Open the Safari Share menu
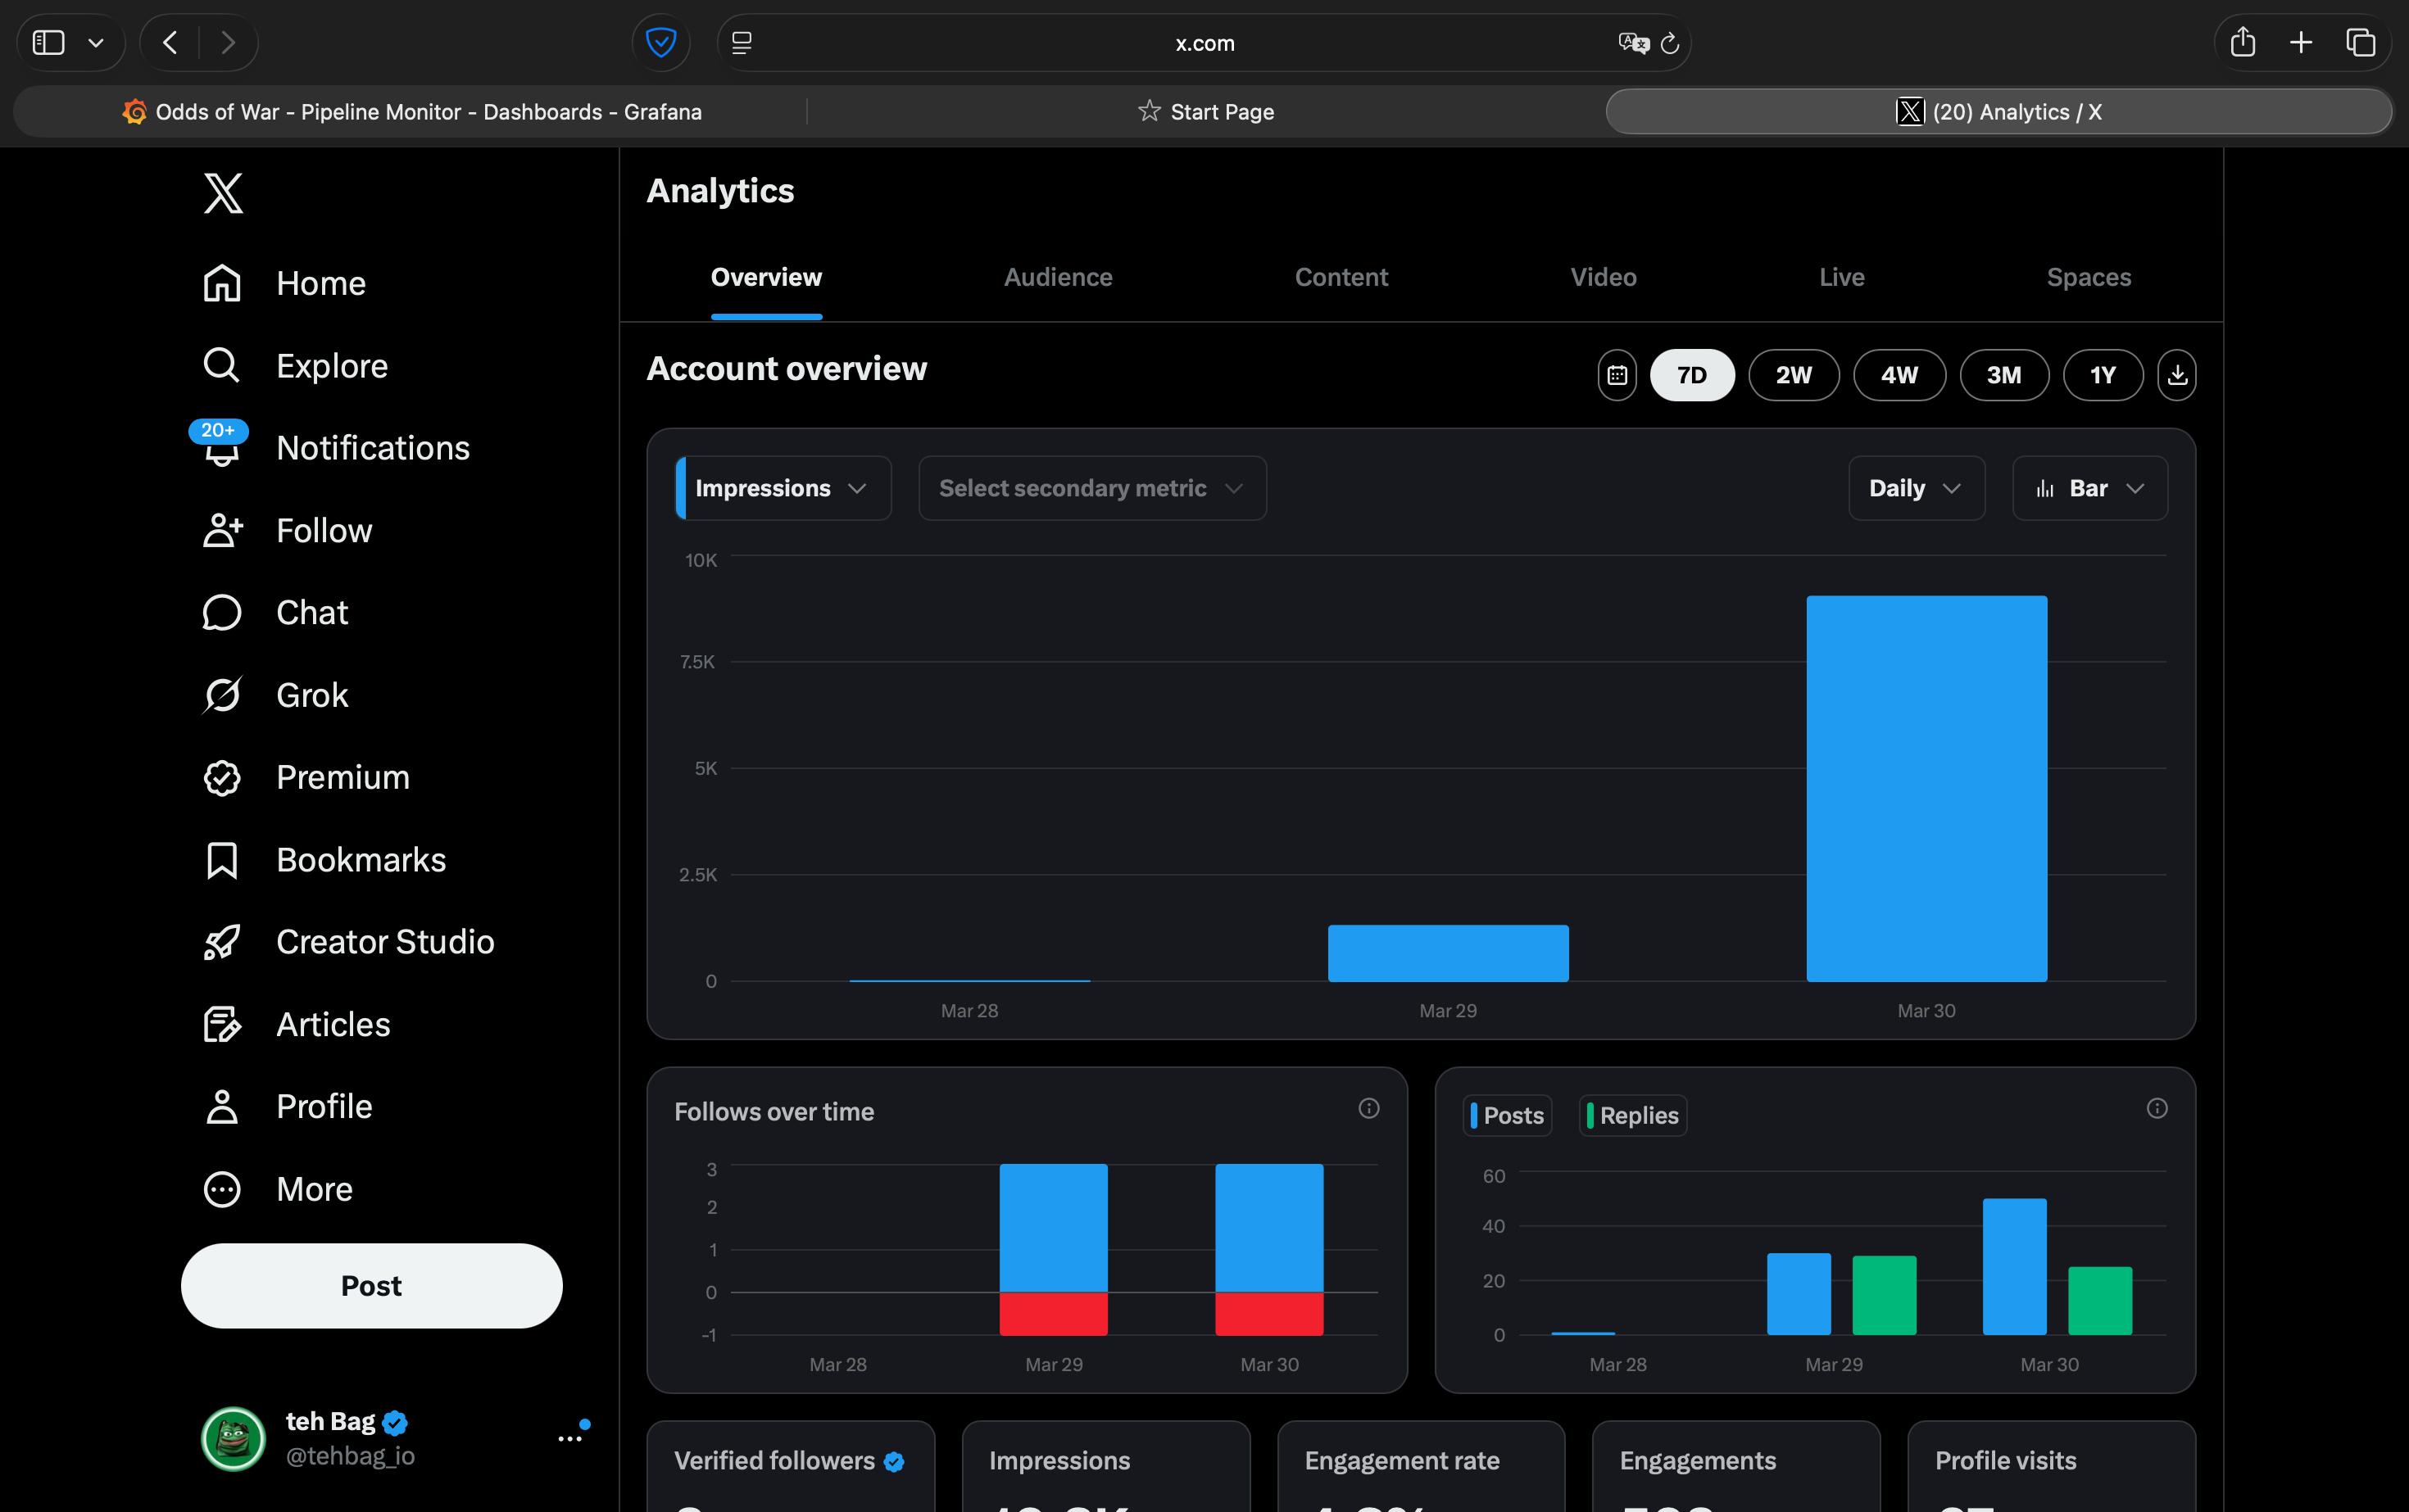The height and width of the screenshot is (1512, 2409). (2243, 42)
